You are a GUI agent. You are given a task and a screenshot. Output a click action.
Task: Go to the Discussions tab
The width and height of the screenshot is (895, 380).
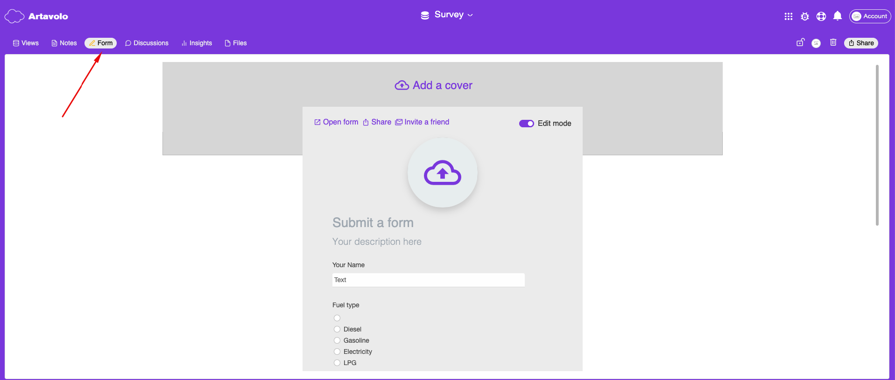[x=147, y=43]
